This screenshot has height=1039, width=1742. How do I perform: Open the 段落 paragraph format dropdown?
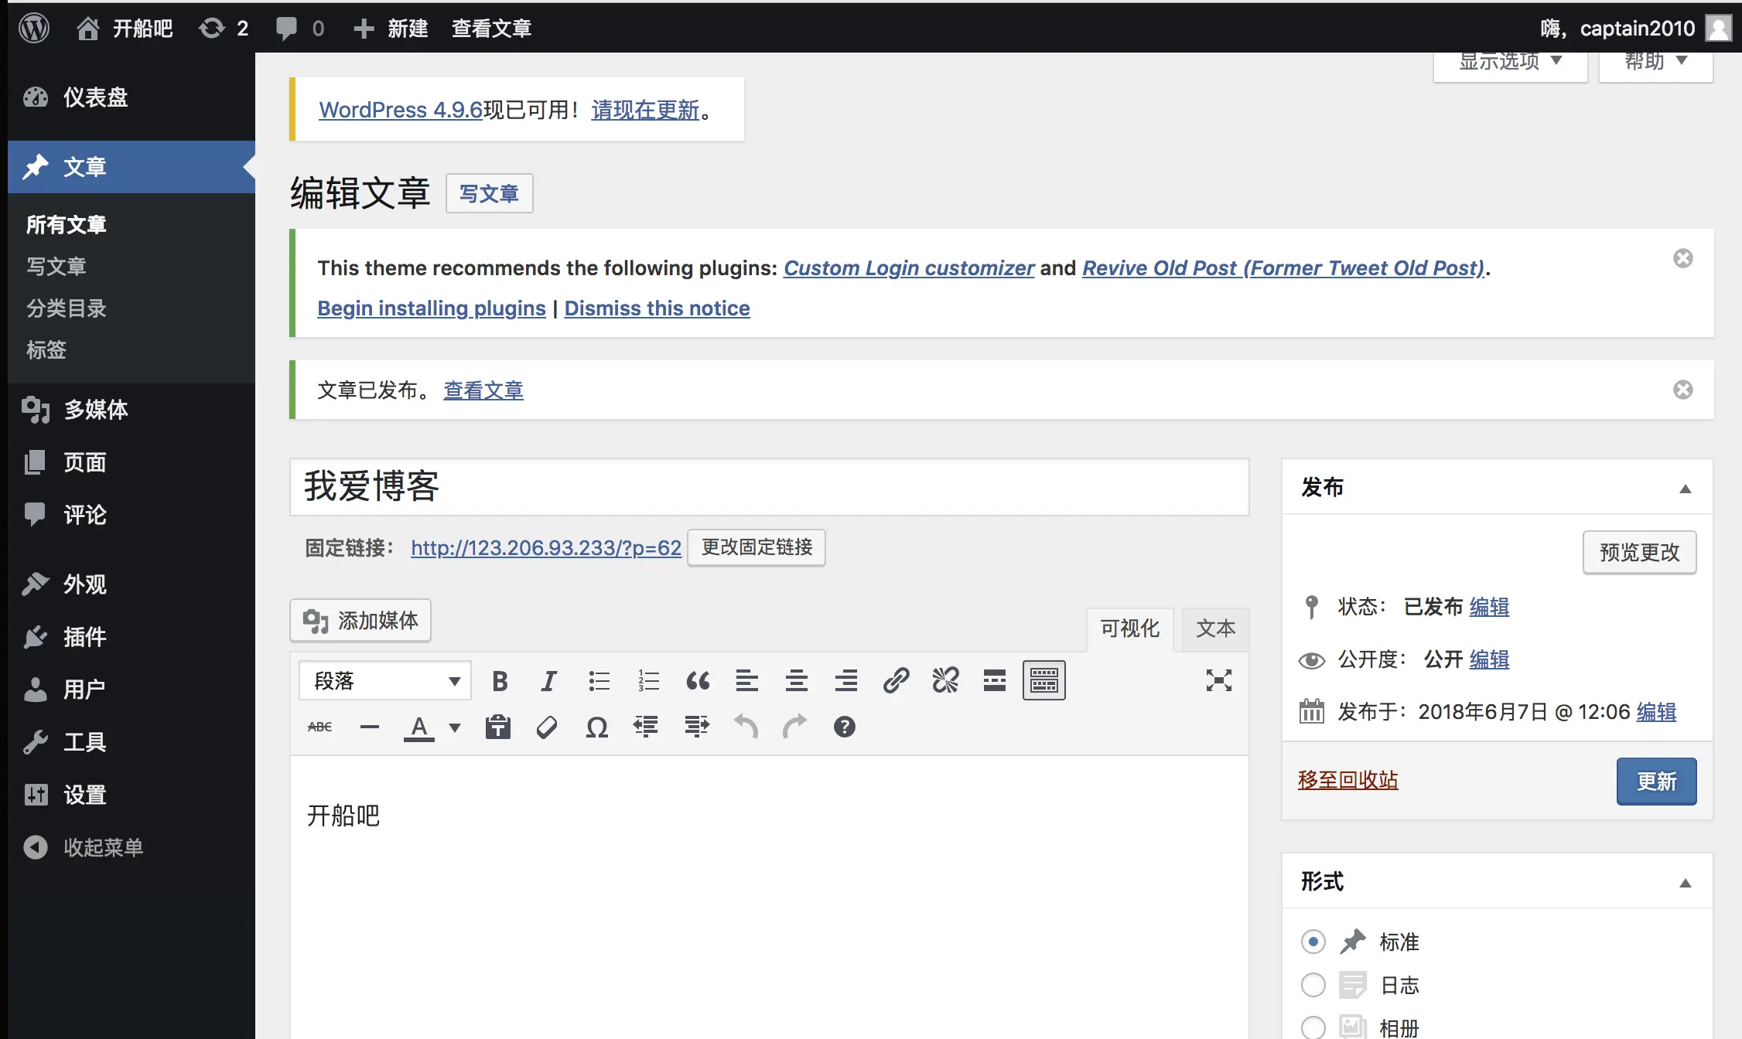(384, 681)
